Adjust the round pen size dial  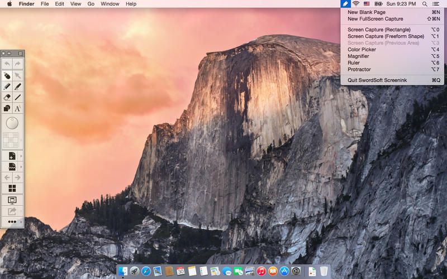click(12, 123)
